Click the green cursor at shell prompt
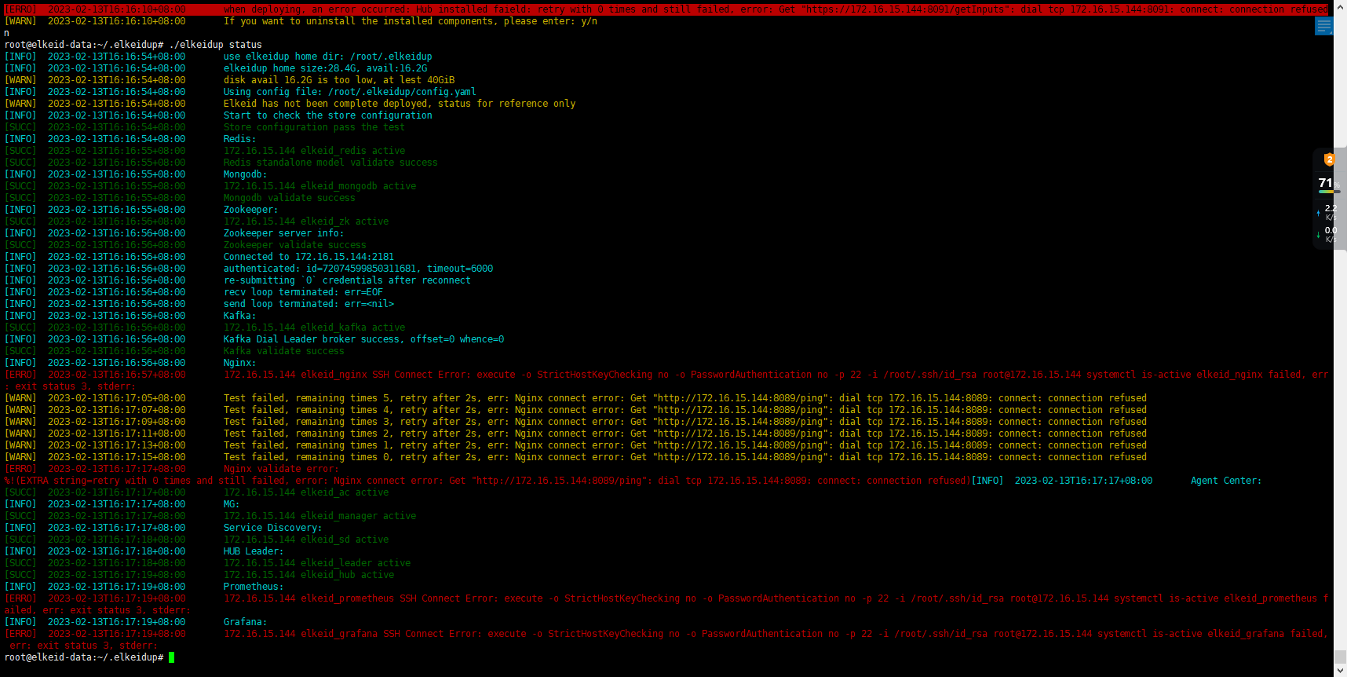Image resolution: width=1347 pixels, height=677 pixels. [x=171, y=657]
